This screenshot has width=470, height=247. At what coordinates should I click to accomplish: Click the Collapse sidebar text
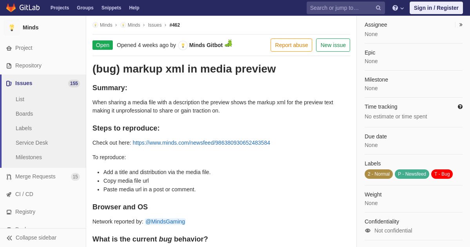click(36, 238)
